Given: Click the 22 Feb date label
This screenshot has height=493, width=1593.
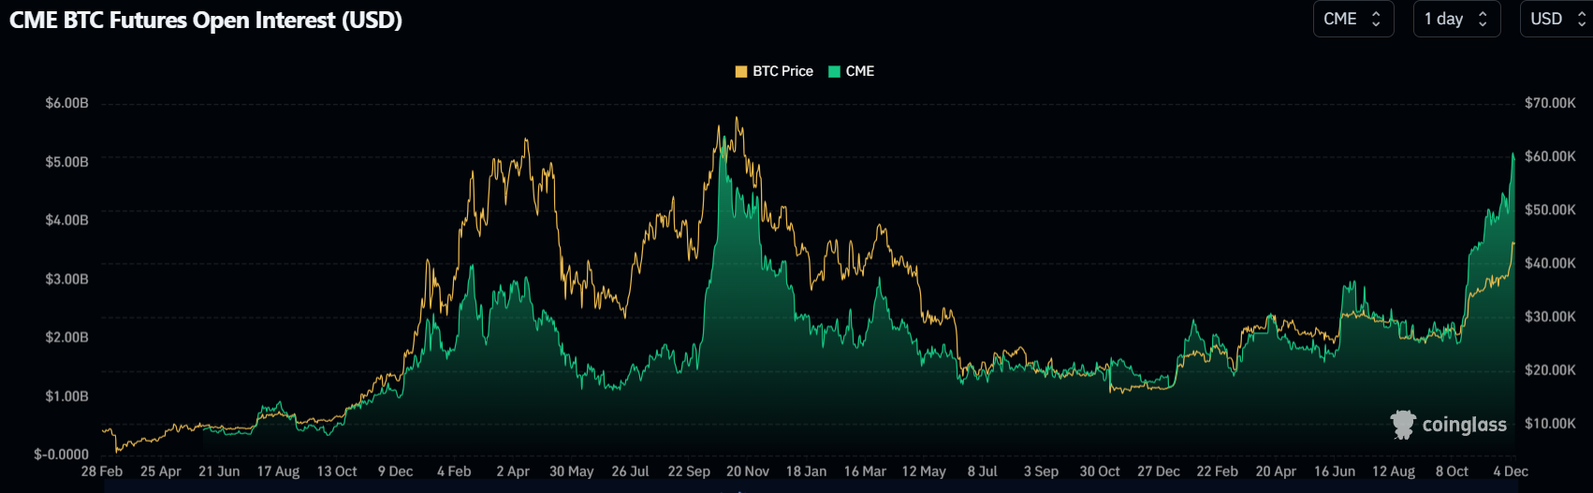Looking at the screenshot, I should [x=1217, y=471].
